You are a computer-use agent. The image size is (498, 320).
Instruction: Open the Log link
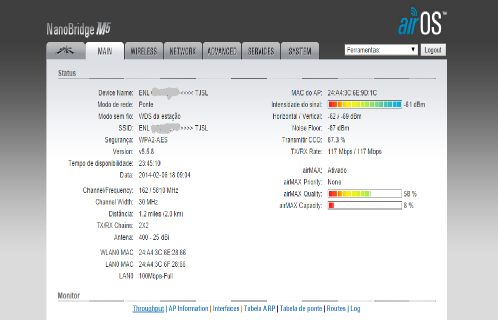pyautogui.click(x=356, y=308)
